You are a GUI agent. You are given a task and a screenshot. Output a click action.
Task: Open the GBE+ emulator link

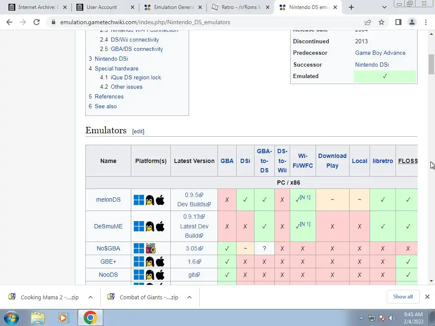coord(108,261)
